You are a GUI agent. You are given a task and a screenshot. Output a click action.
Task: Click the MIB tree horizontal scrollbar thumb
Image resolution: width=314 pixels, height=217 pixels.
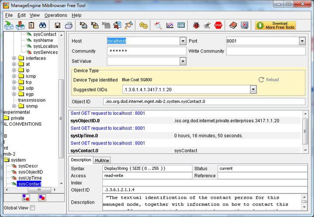[39, 189]
